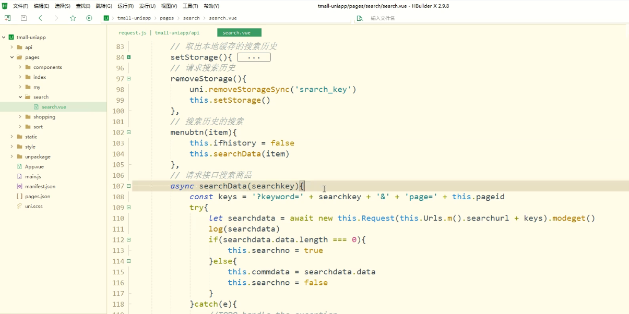The width and height of the screenshot is (629, 314).
Task: Click the tmall-uniapp project root icon
Action: pos(11,38)
